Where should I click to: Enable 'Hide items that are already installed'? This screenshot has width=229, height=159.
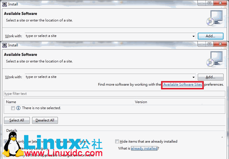click(117, 142)
